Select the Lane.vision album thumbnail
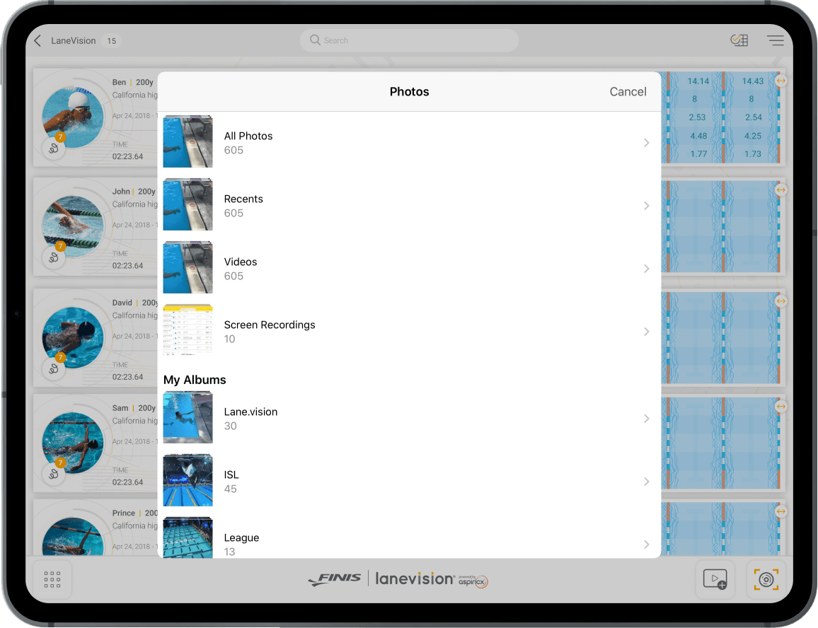Viewport: 818px width, 628px height. coord(188,418)
